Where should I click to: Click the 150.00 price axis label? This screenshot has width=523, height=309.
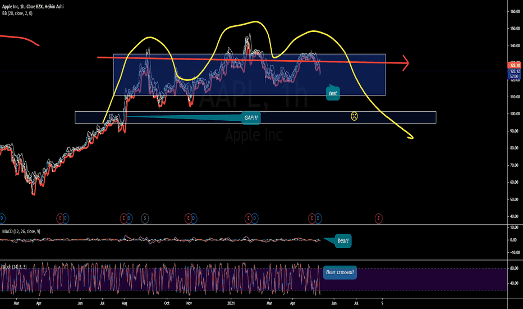pos(515,29)
